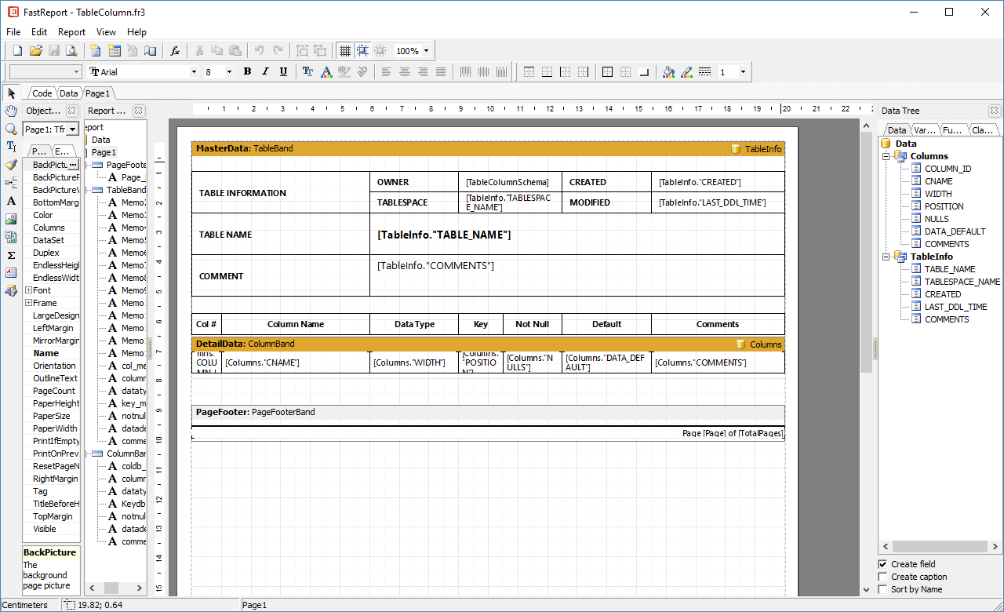Uncheck the Create field checkbox
Image resolution: width=1004 pixels, height=612 pixels.
pyautogui.click(x=883, y=564)
